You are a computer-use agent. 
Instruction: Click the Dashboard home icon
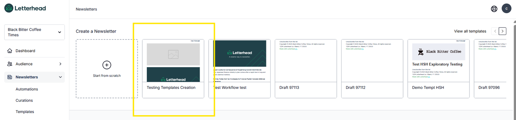click(10, 51)
